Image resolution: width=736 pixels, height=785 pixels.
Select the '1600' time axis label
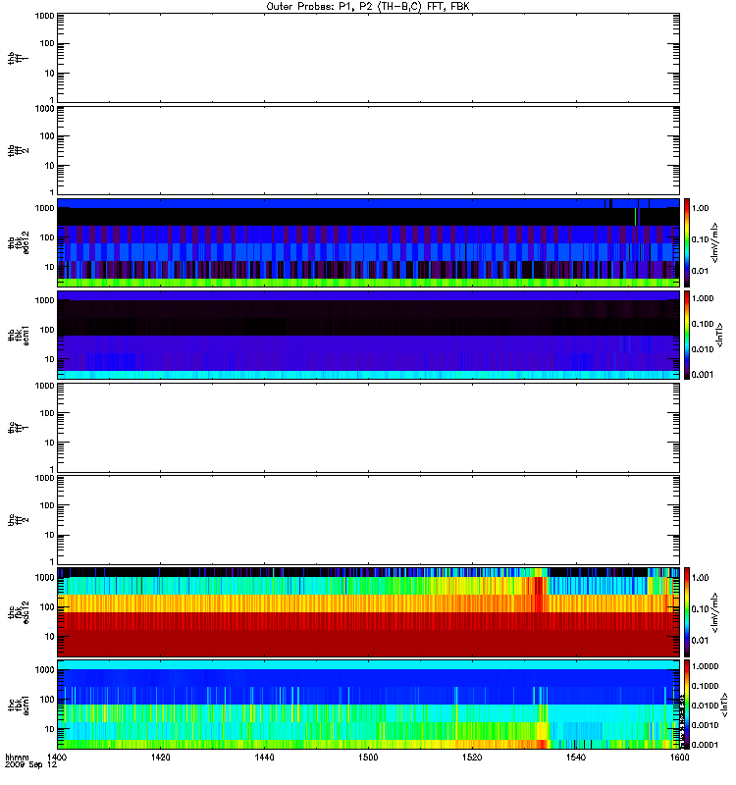[679, 757]
